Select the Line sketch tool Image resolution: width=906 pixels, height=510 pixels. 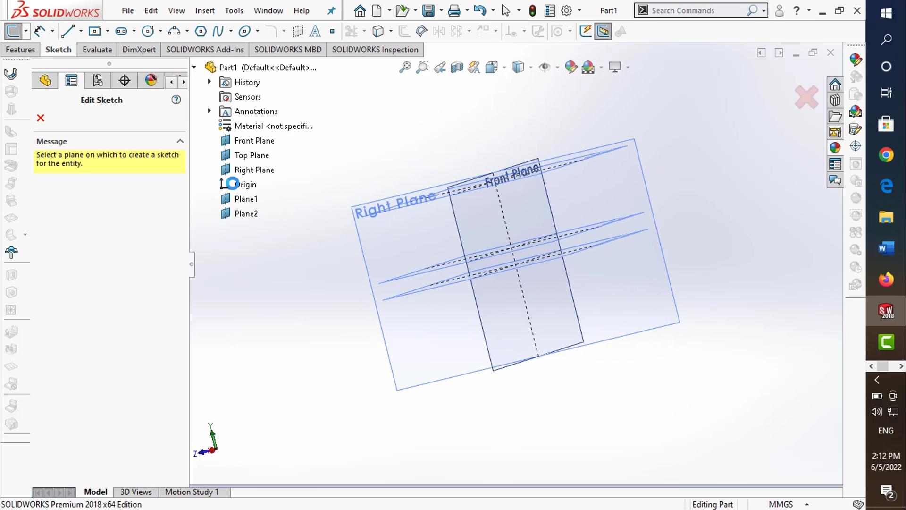[68, 32]
